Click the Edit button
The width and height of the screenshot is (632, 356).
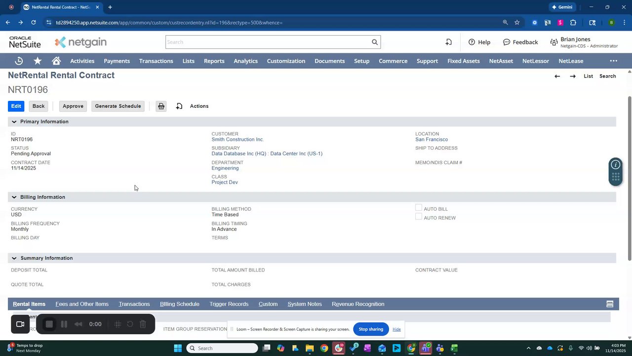tap(16, 106)
